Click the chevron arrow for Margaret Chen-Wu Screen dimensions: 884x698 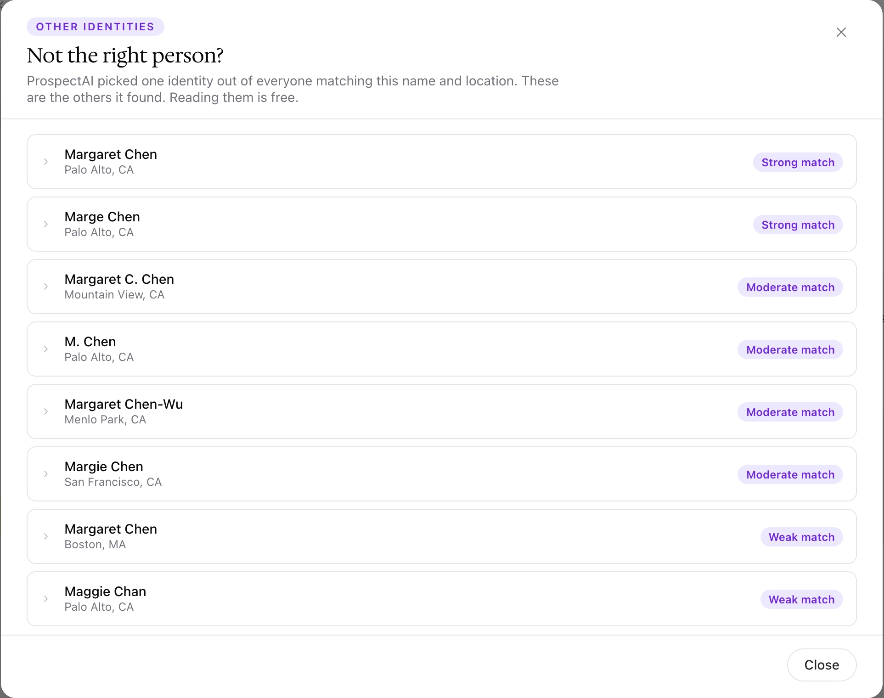(x=46, y=411)
